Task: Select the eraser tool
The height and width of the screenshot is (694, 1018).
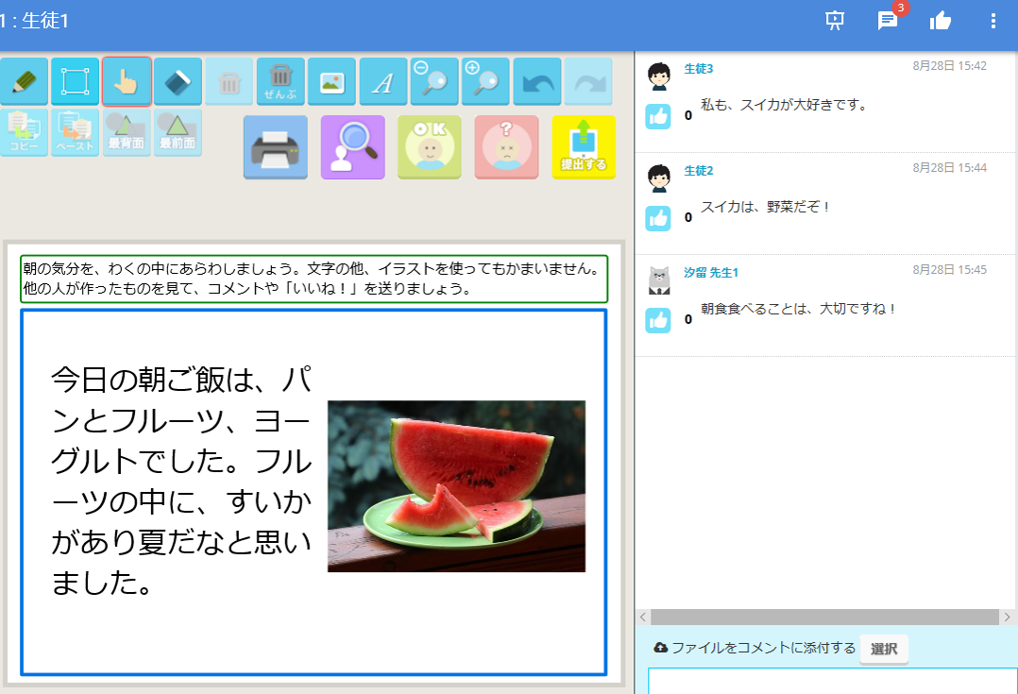Action: tap(178, 82)
